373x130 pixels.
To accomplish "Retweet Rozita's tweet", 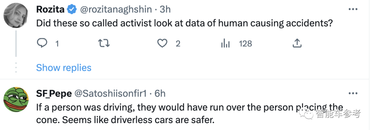I will pyautogui.click(x=104, y=43).
